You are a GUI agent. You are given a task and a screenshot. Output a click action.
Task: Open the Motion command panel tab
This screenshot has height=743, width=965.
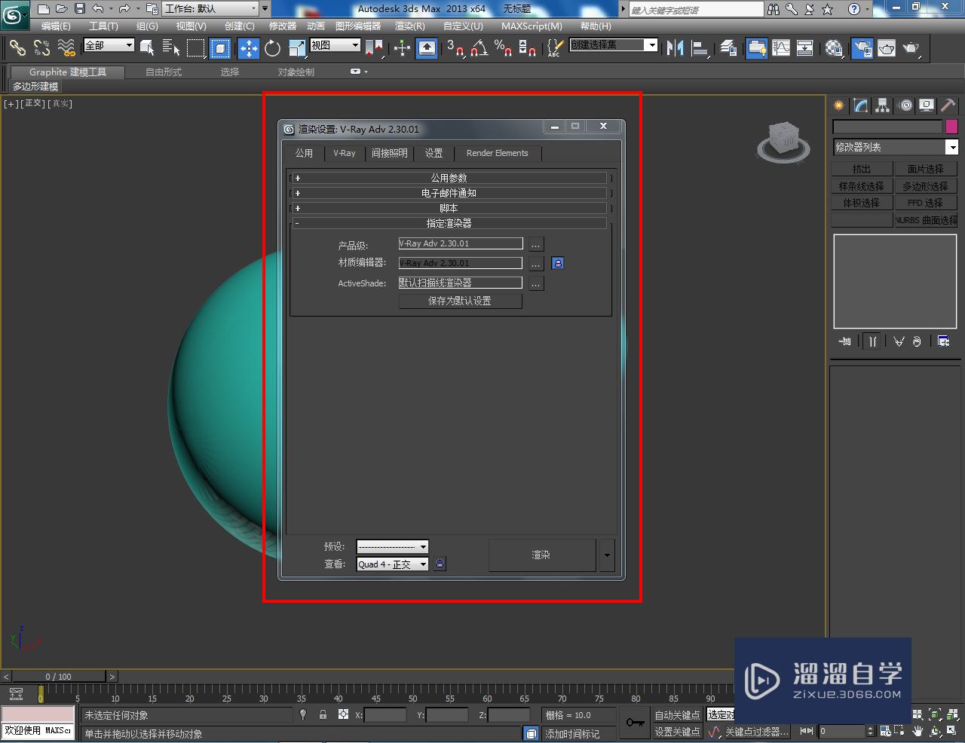tap(905, 105)
